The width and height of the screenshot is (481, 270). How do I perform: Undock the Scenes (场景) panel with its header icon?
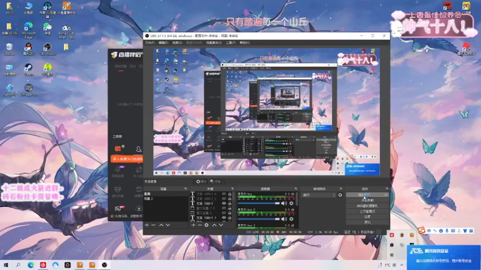185,188
